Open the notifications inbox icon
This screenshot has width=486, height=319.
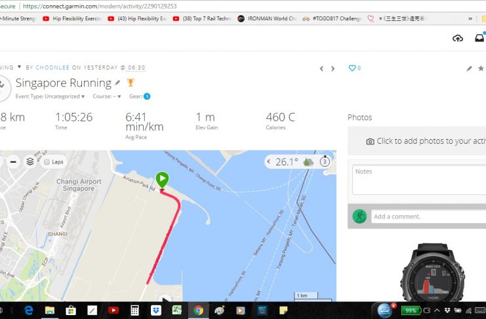479,38
